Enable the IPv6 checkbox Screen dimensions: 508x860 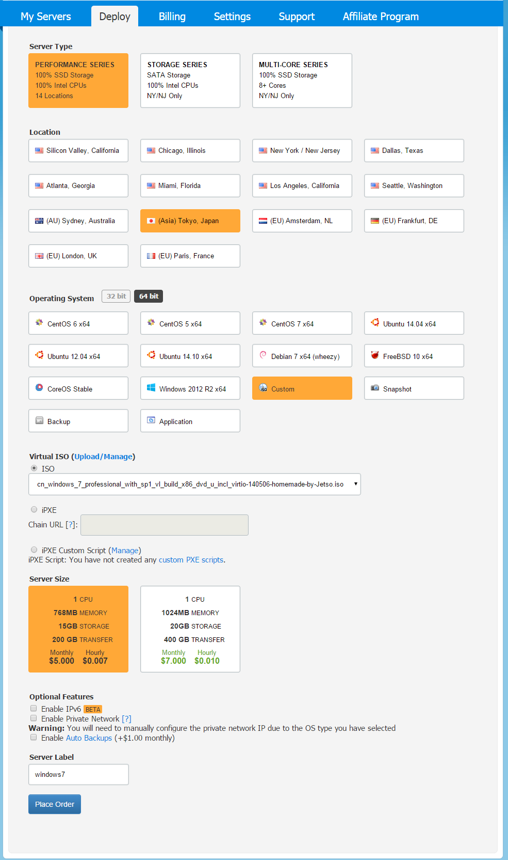click(34, 708)
